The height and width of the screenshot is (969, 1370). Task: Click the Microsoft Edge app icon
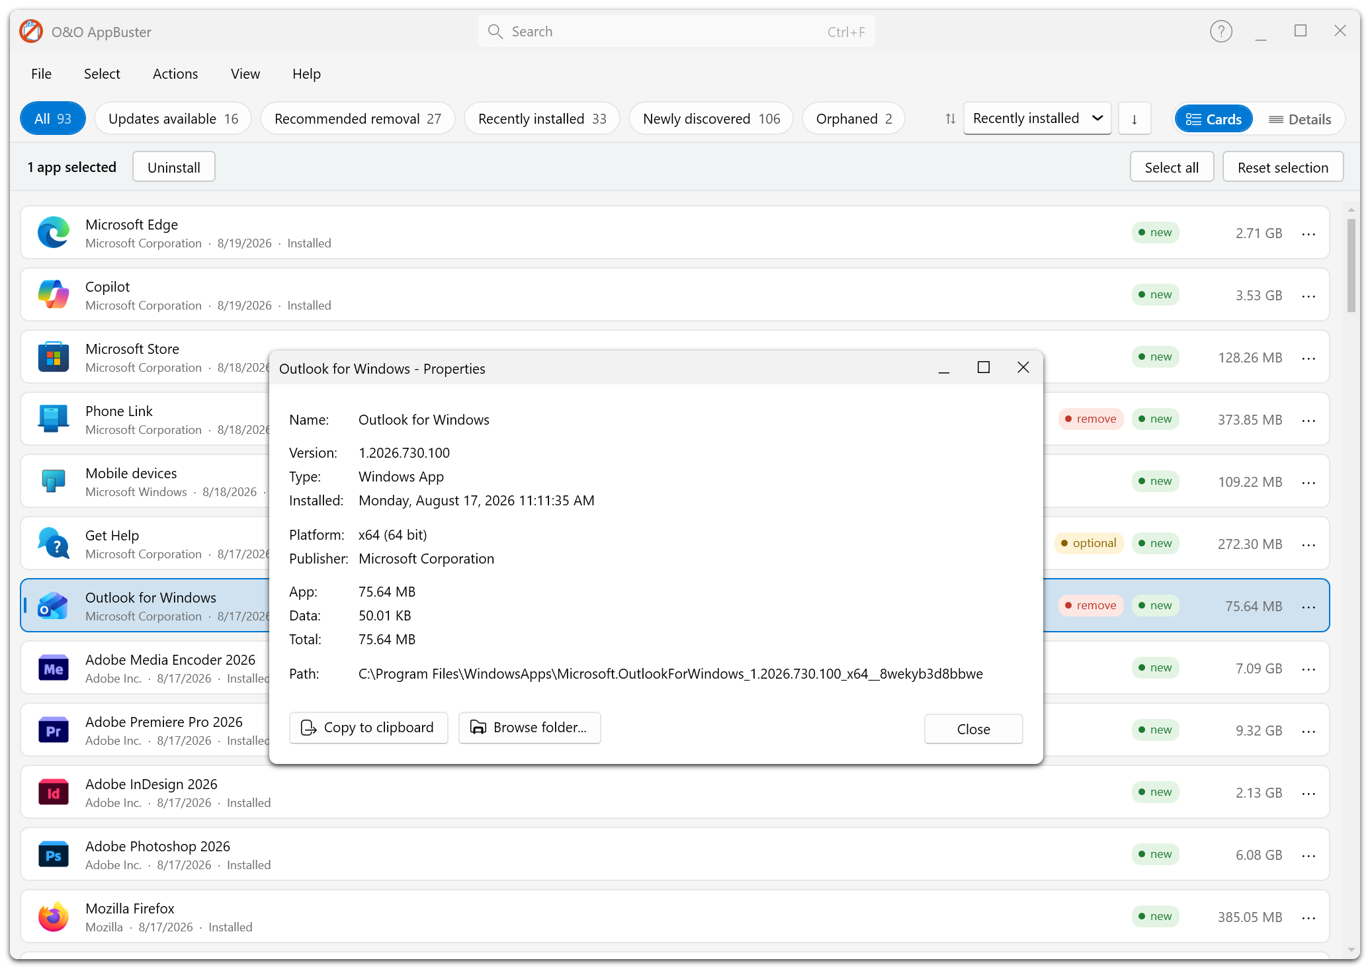(x=54, y=233)
